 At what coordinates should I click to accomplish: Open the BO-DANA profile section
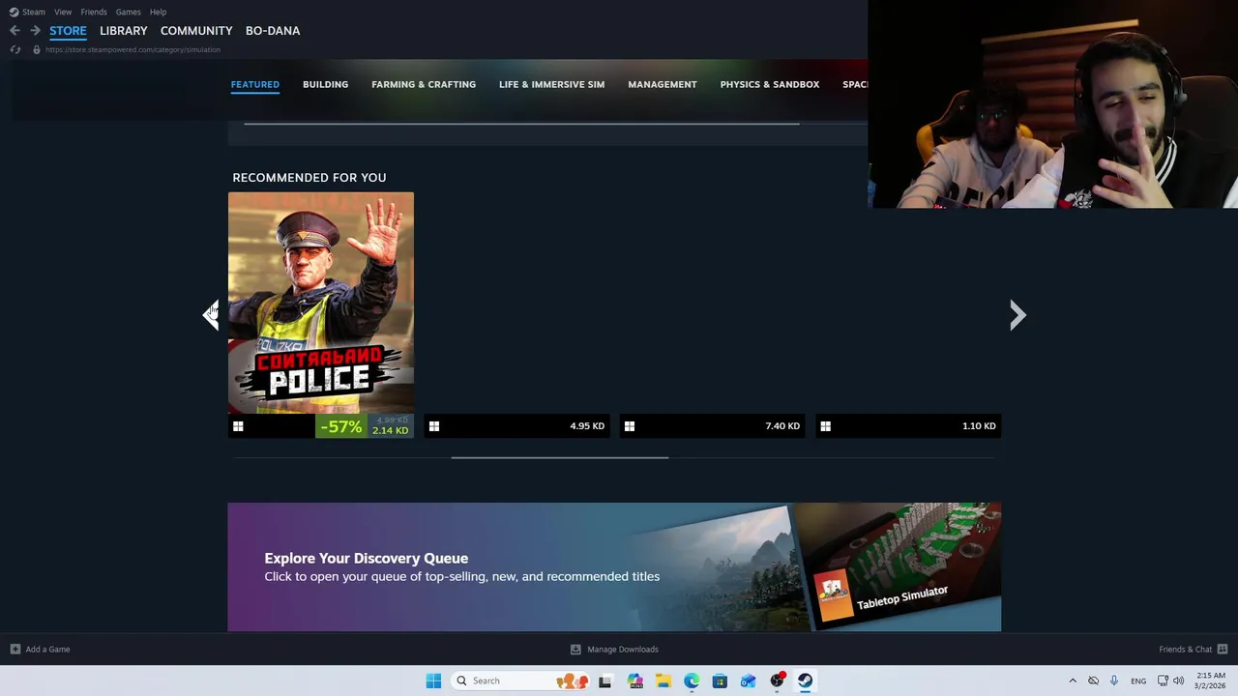[x=273, y=31]
